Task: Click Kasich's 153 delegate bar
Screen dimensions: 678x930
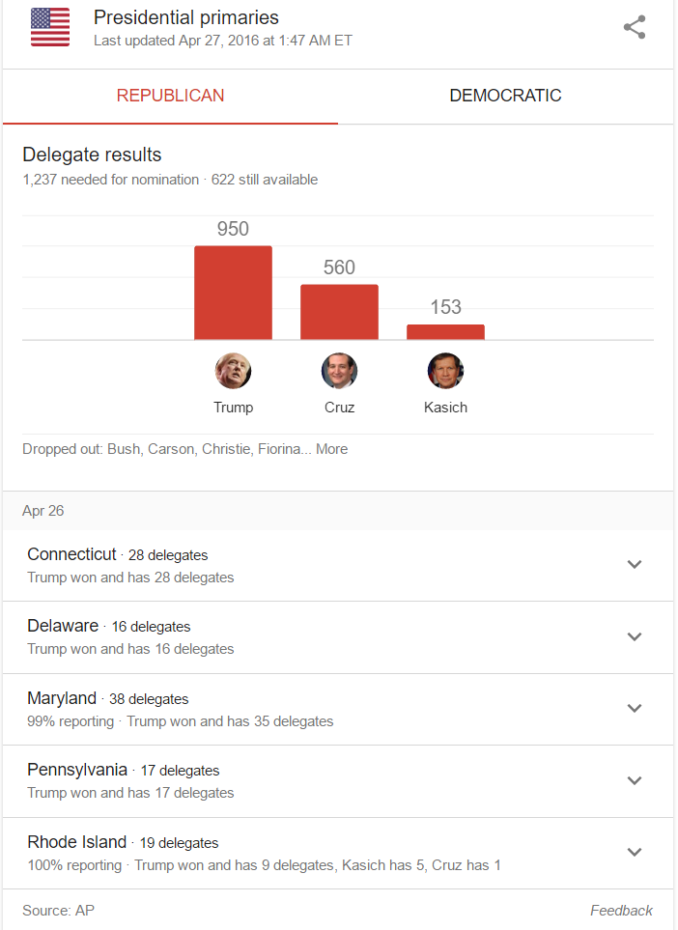Action: [x=445, y=332]
